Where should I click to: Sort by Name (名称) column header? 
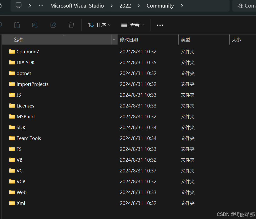point(57,40)
